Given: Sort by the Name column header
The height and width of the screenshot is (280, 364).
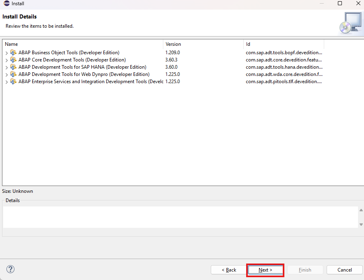Looking at the screenshot, I should pos(82,44).
